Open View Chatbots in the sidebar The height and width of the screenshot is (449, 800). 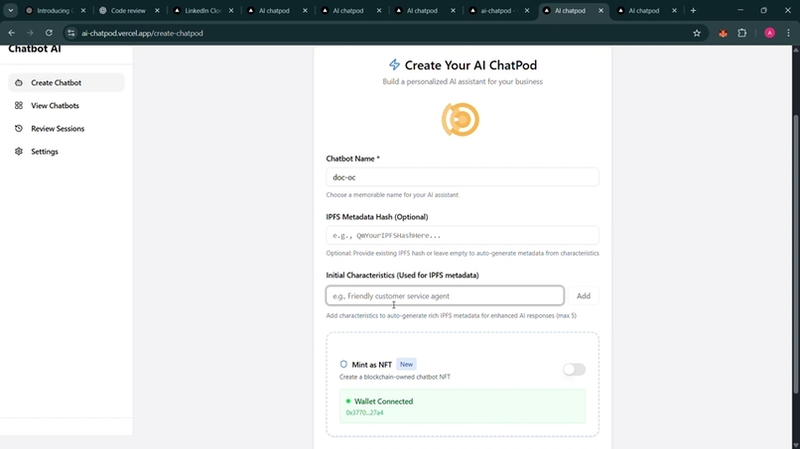click(x=67, y=105)
